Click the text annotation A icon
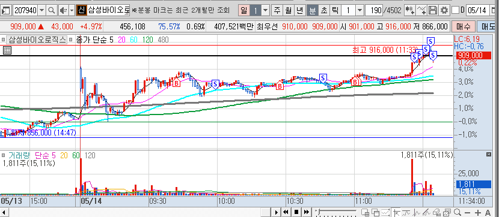The width and height of the screenshot is (499, 217). click(488, 212)
